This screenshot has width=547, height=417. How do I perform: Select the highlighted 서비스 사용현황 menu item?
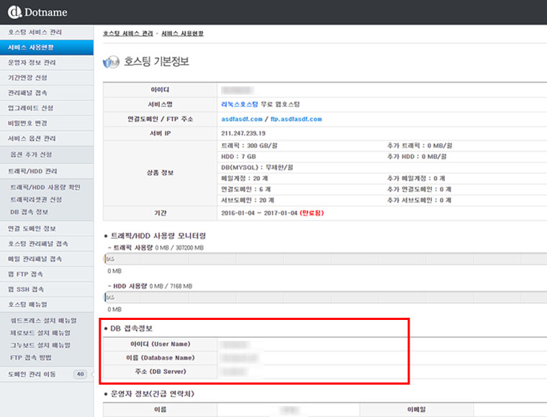tap(31, 47)
